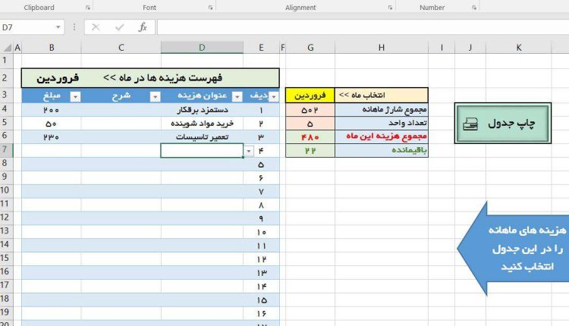Viewport: 569px width, 326px height.
Task: Click the red value ۴۸۰ cell
Action: pyautogui.click(x=310, y=136)
